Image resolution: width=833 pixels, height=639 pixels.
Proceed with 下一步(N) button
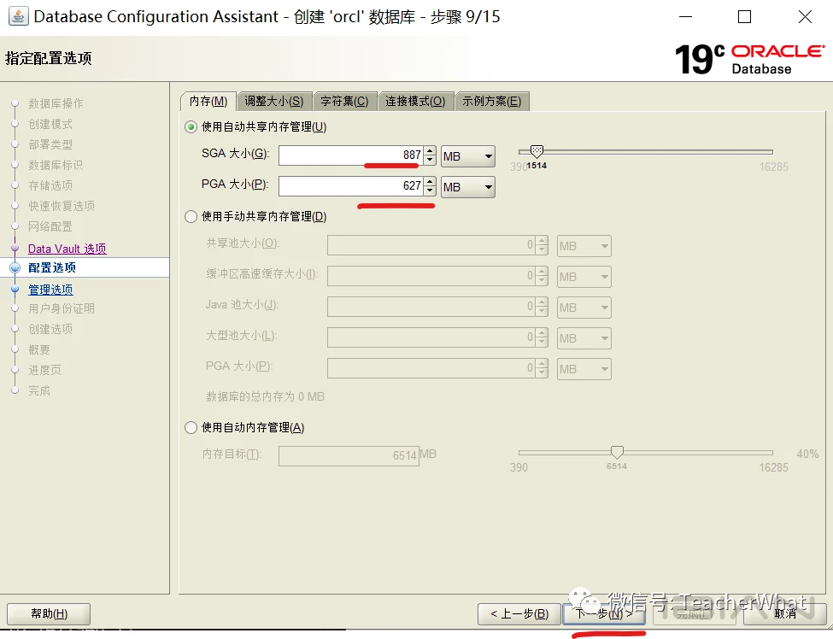coord(604,614)
